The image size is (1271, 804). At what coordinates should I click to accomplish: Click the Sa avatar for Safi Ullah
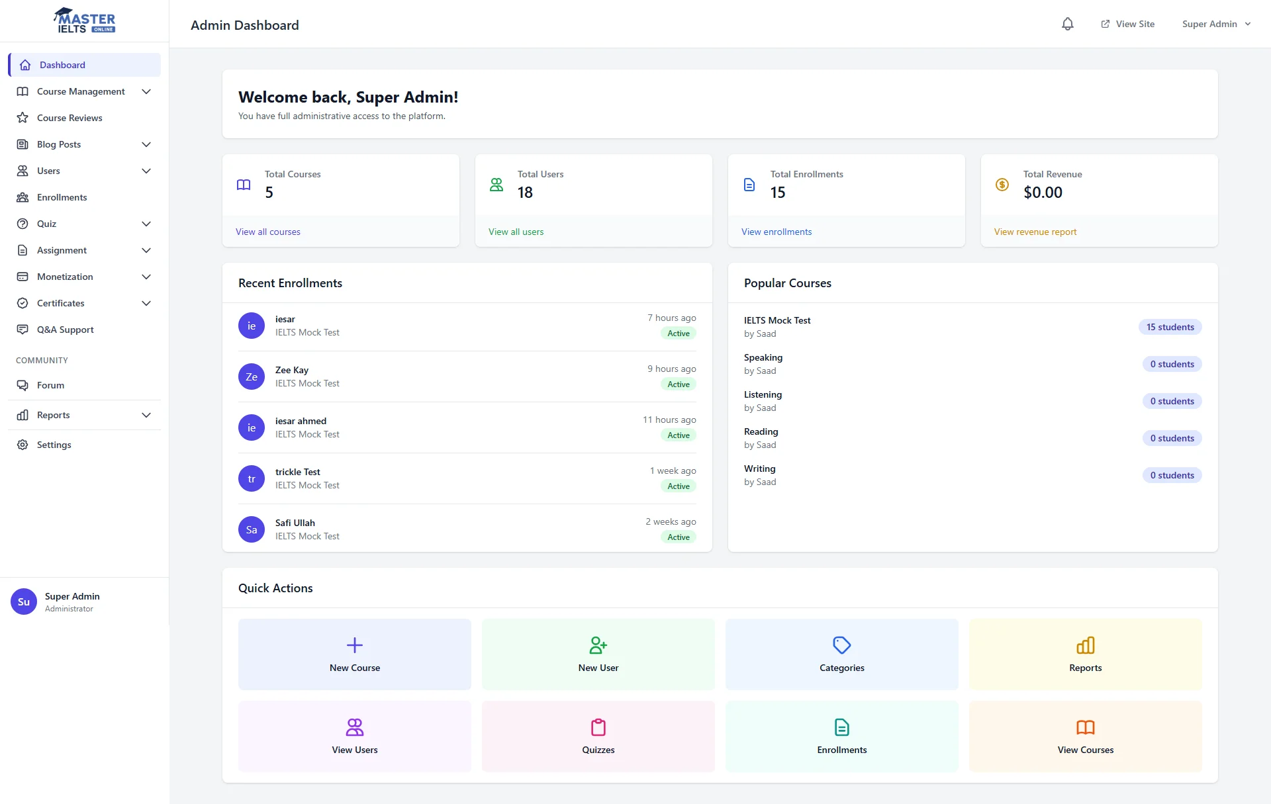(252, 529)
